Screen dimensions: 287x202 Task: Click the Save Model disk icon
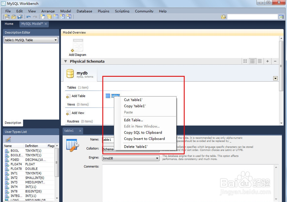pos(20,17)
